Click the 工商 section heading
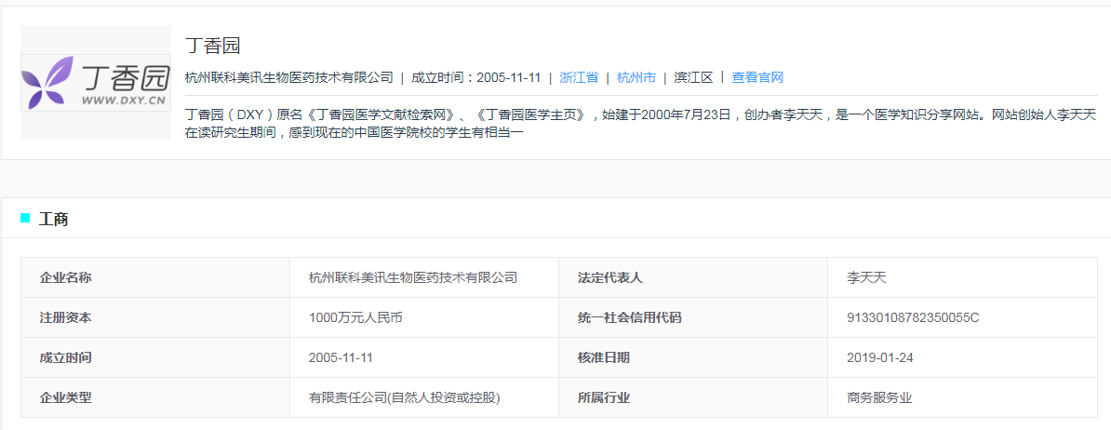The height and width of the screenshot is (430, 1111). point(53,219)
